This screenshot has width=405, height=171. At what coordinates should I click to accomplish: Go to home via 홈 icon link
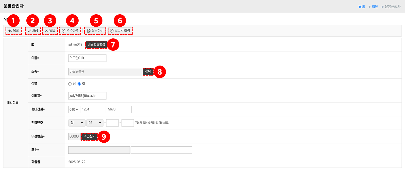(x=362, y=7)
